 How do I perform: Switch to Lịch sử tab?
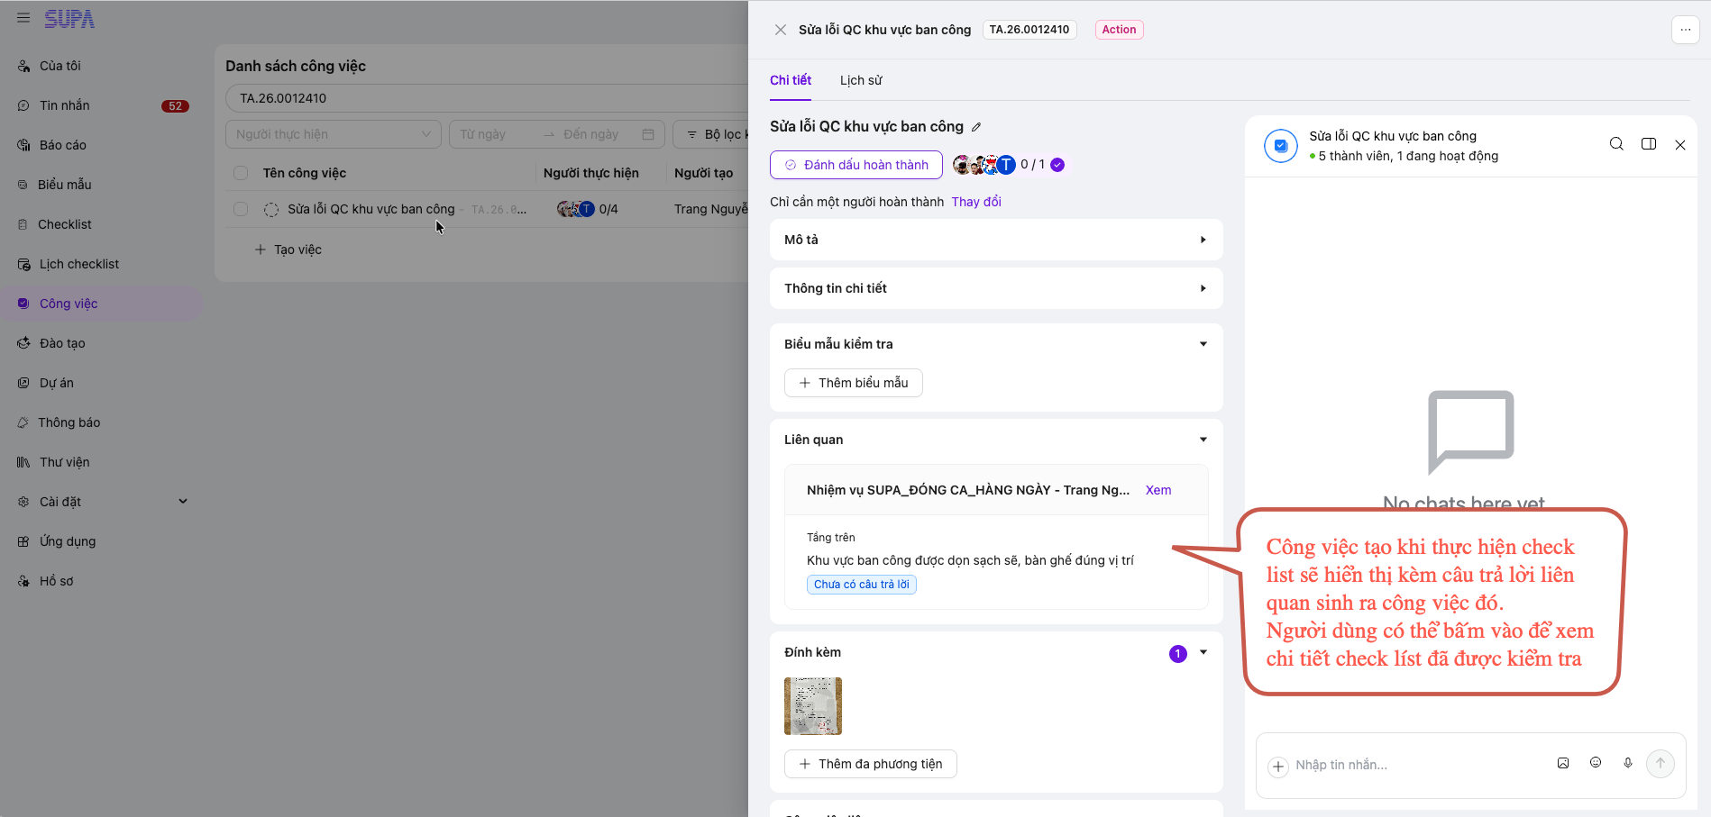(861, 80)
